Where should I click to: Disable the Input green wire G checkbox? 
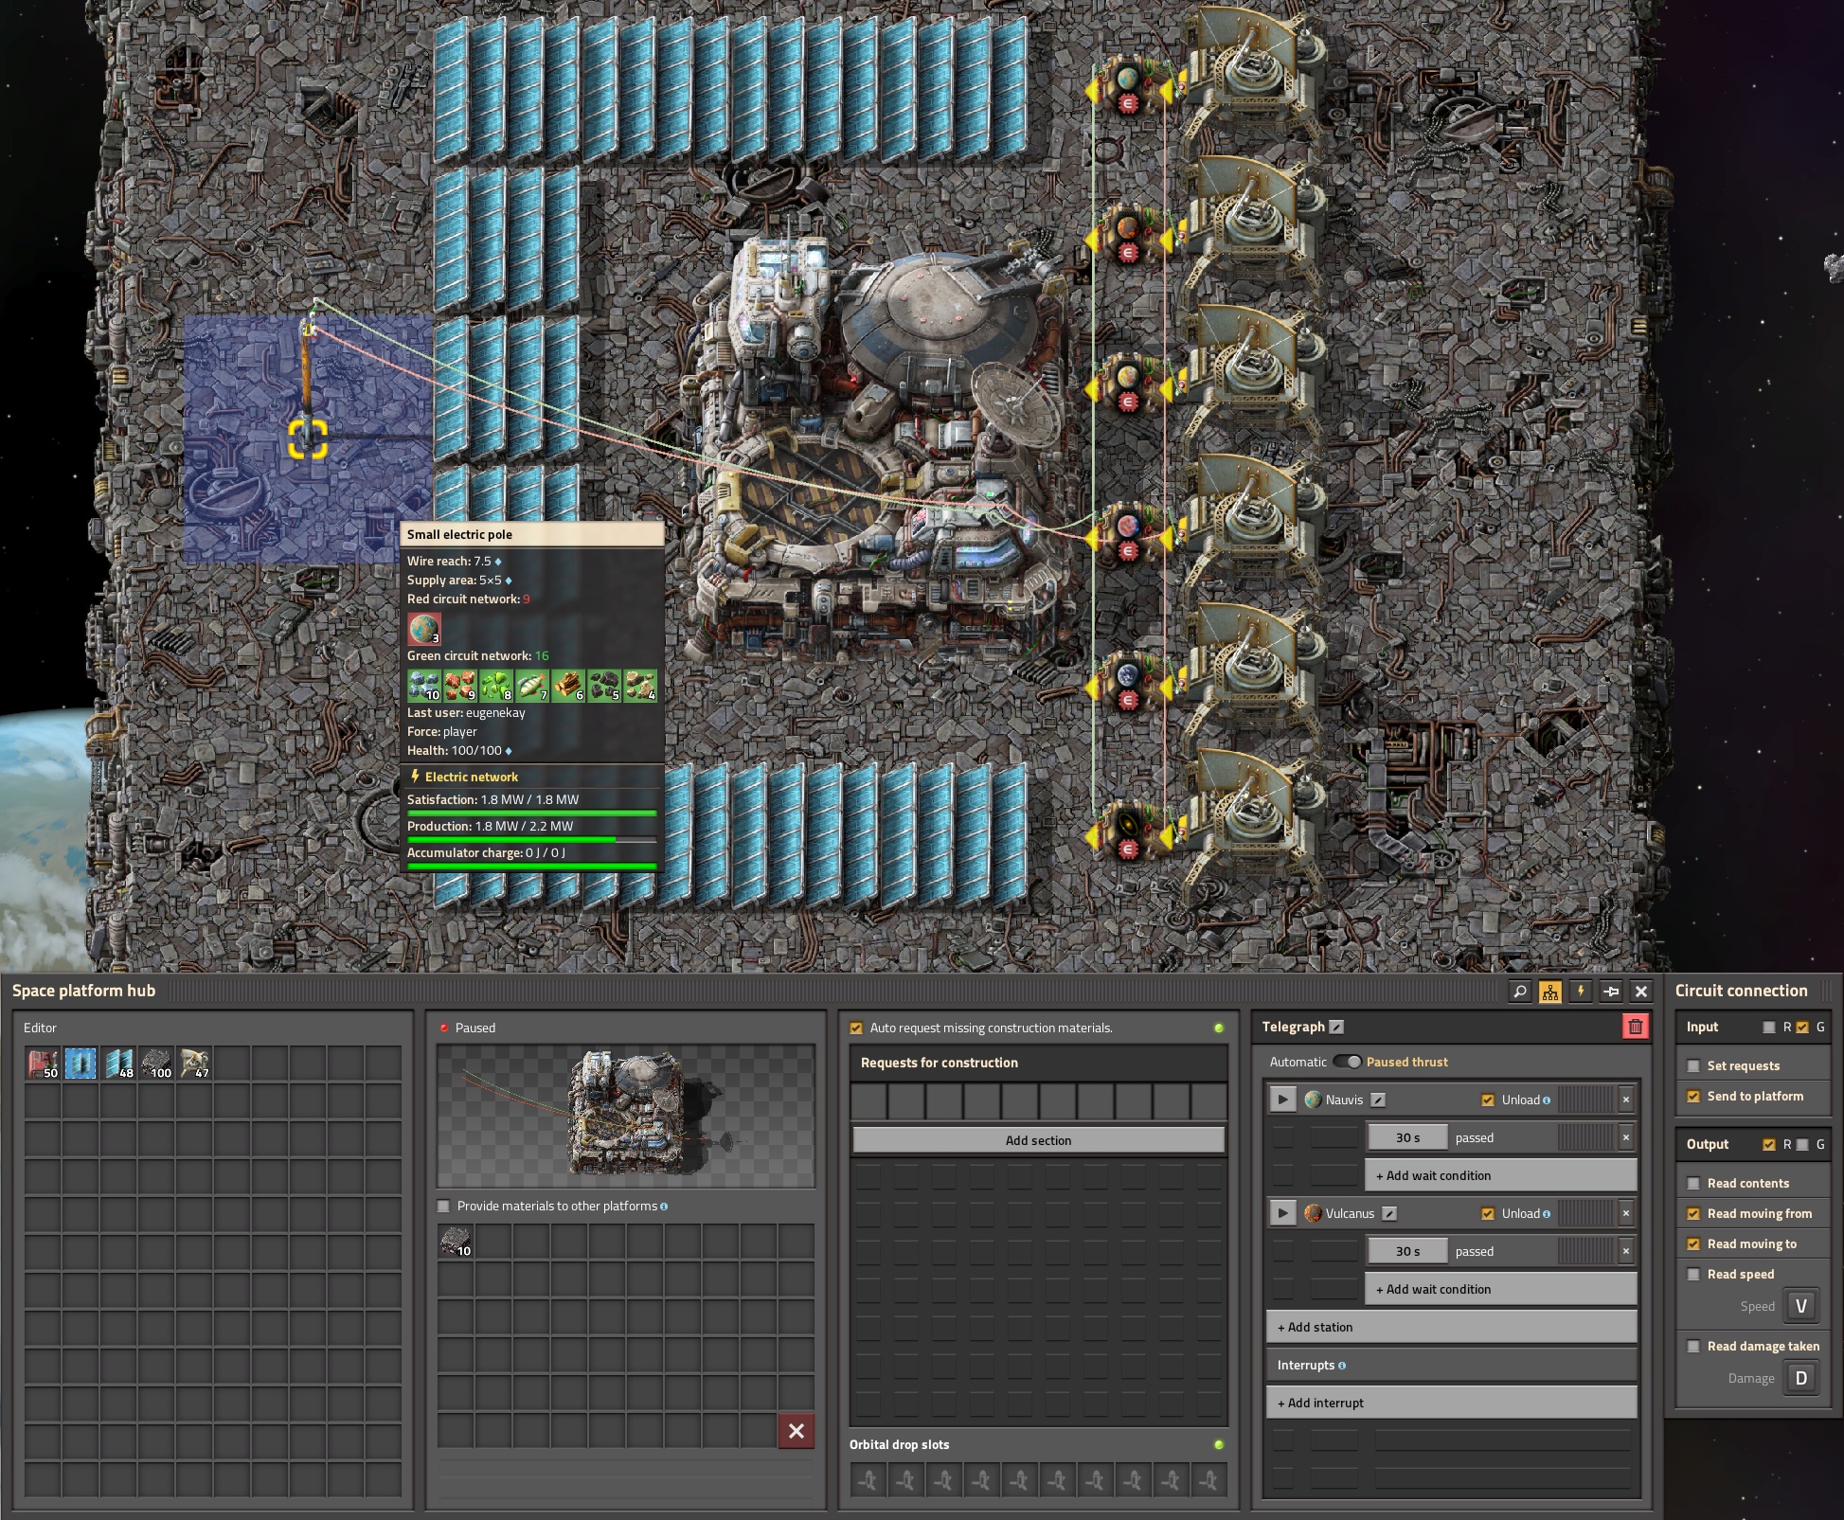[x=1802, y=1027]
